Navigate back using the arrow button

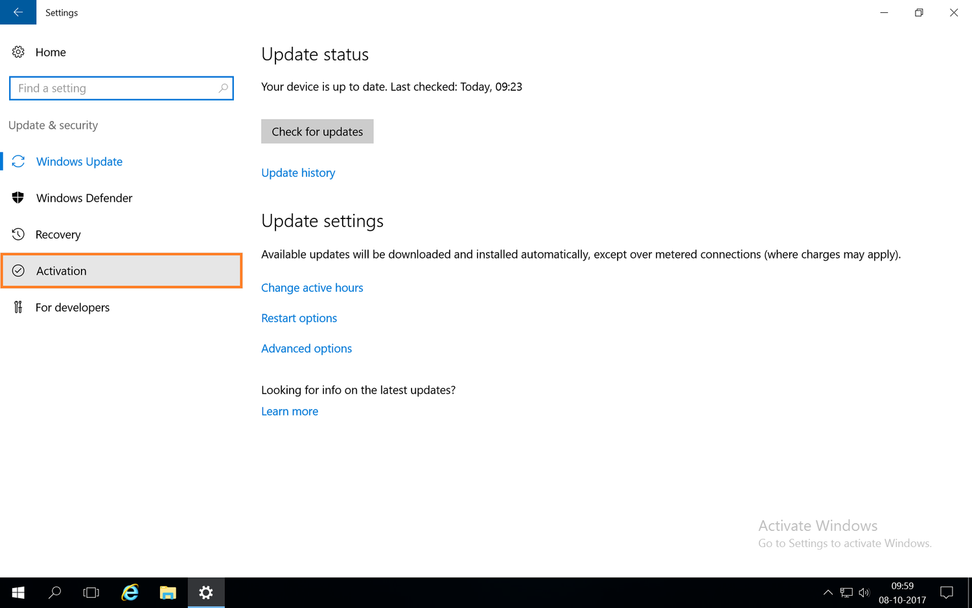click(x=17, y=12)
